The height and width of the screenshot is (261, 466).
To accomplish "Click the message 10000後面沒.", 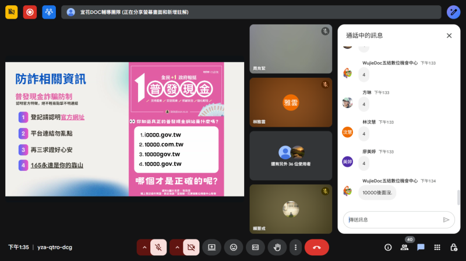I will pos(377,192).
